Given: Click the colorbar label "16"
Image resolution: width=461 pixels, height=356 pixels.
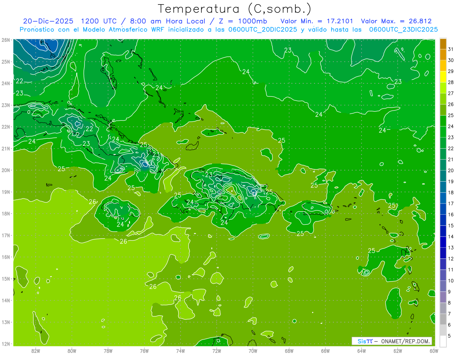Looking at the screenshot, I should (451, 214).
